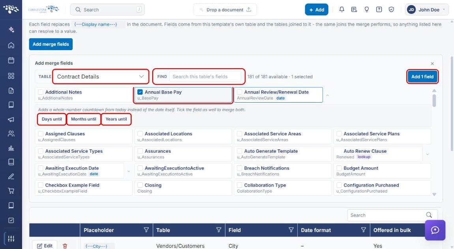
Task: Choose Days until countdown option
Action: click(x=52, y=119)
